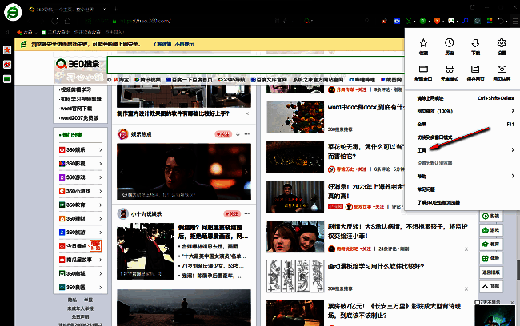This screenshot has width=520, height=326.
Task: Open Settings gear icon in menu
Action: pos(502,45)
